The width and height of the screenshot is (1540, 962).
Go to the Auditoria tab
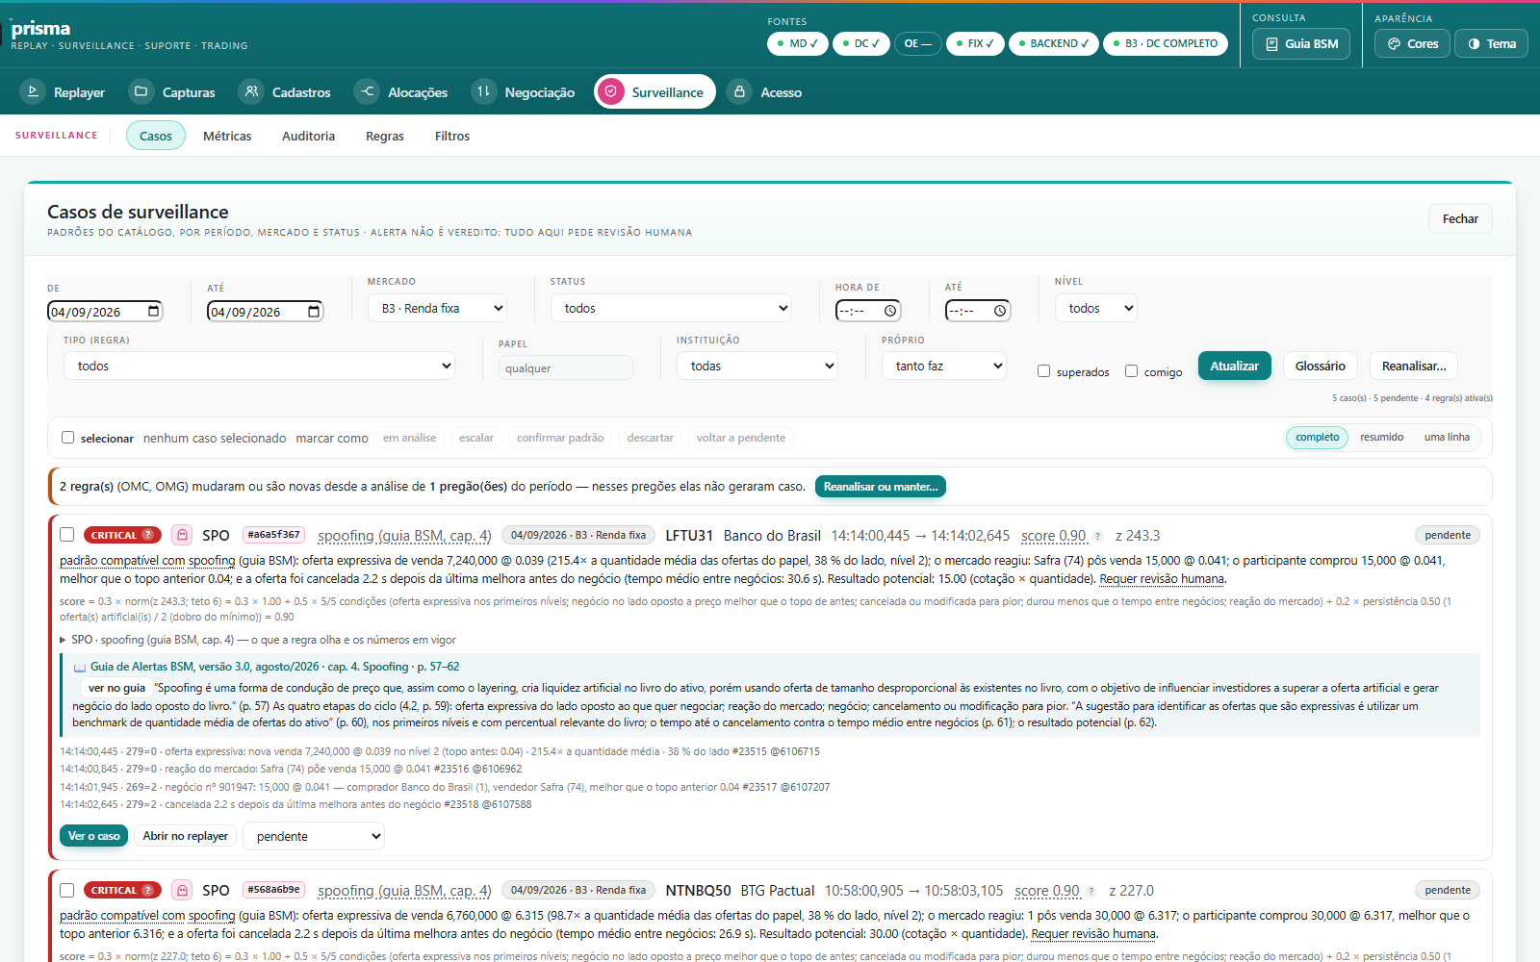[308, 136]
